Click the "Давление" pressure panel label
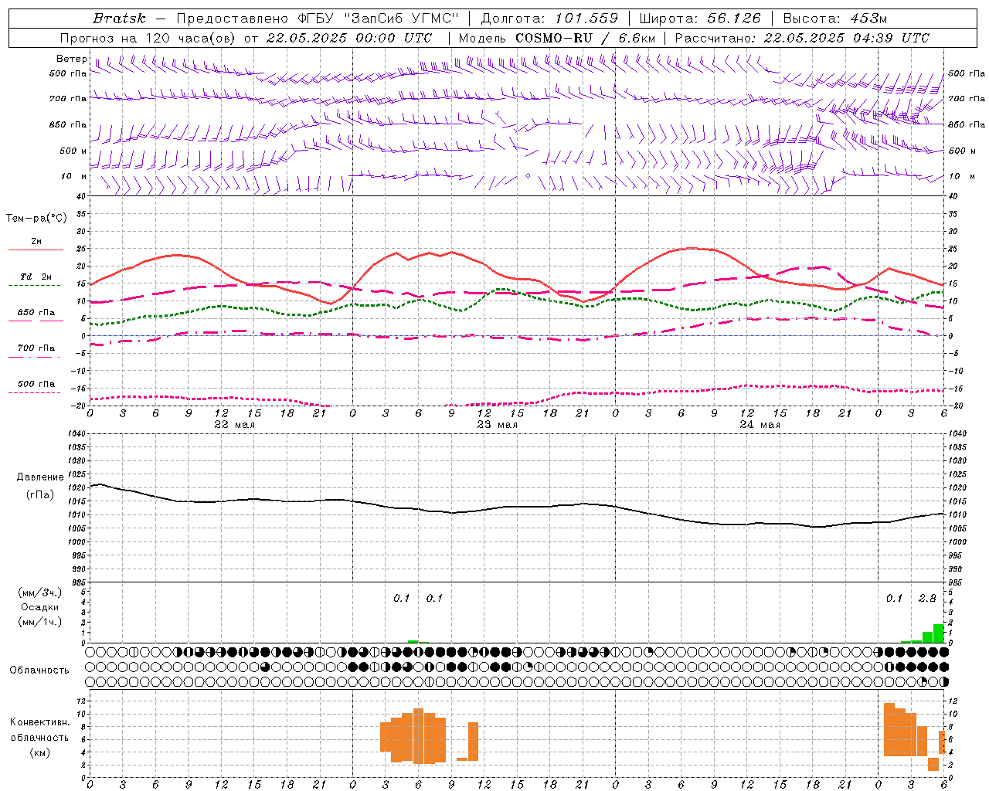Image resolution: width=989 pixels, height=791 pixels. pyautogui.click(x=40, y=477)
